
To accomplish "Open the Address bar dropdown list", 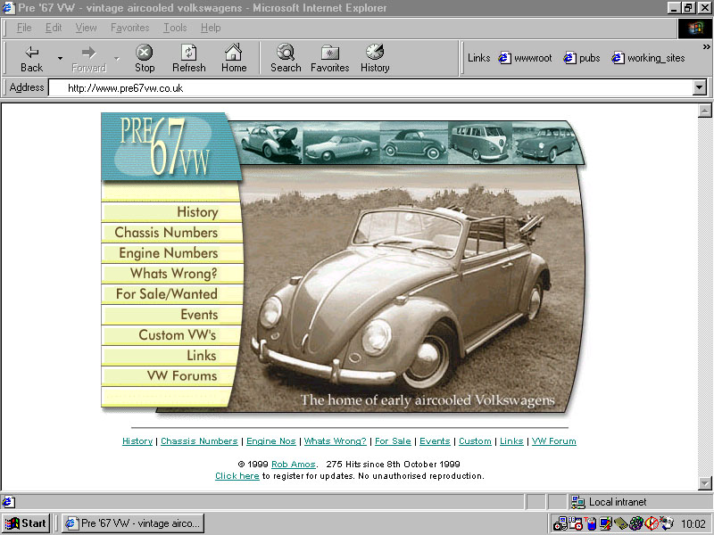I will coord(699,87).
